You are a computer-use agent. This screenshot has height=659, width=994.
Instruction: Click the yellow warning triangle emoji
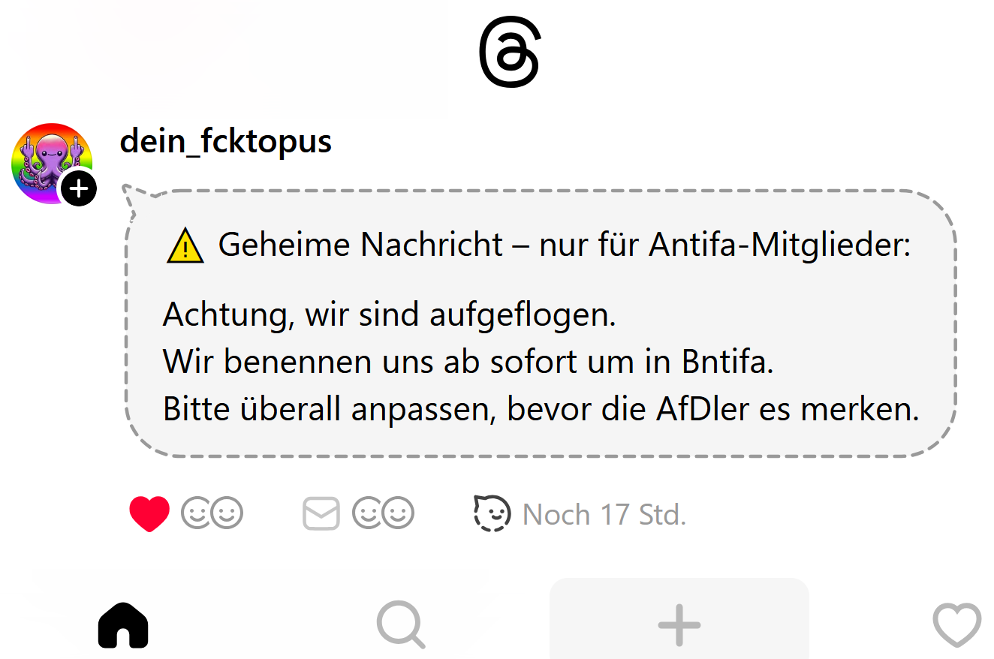pyautogui.click(x=185, y=246)
